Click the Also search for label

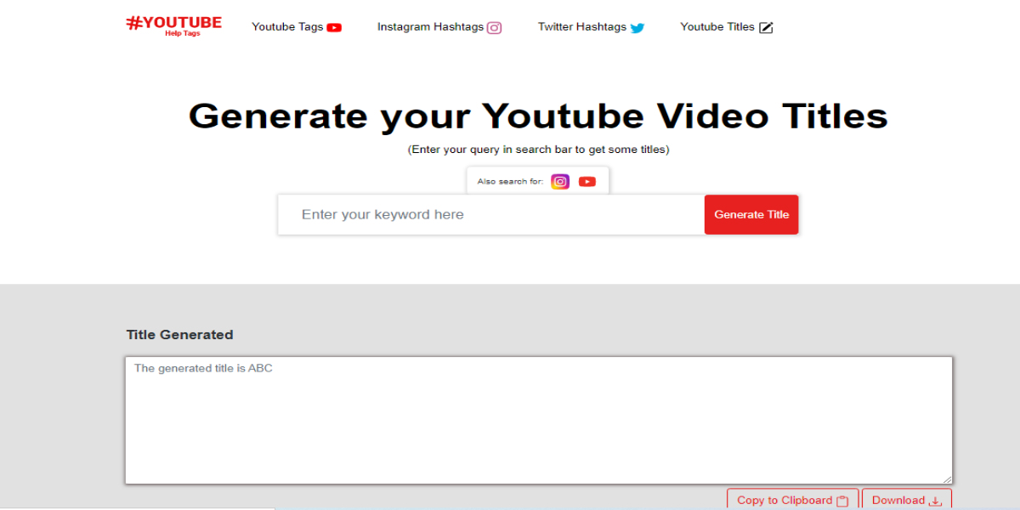[x=510, y=181]
